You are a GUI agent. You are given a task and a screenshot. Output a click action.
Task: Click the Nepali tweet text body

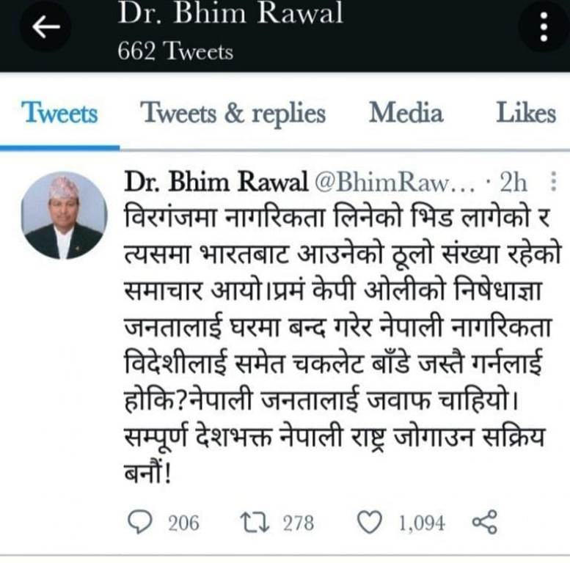tap(343, 345)
